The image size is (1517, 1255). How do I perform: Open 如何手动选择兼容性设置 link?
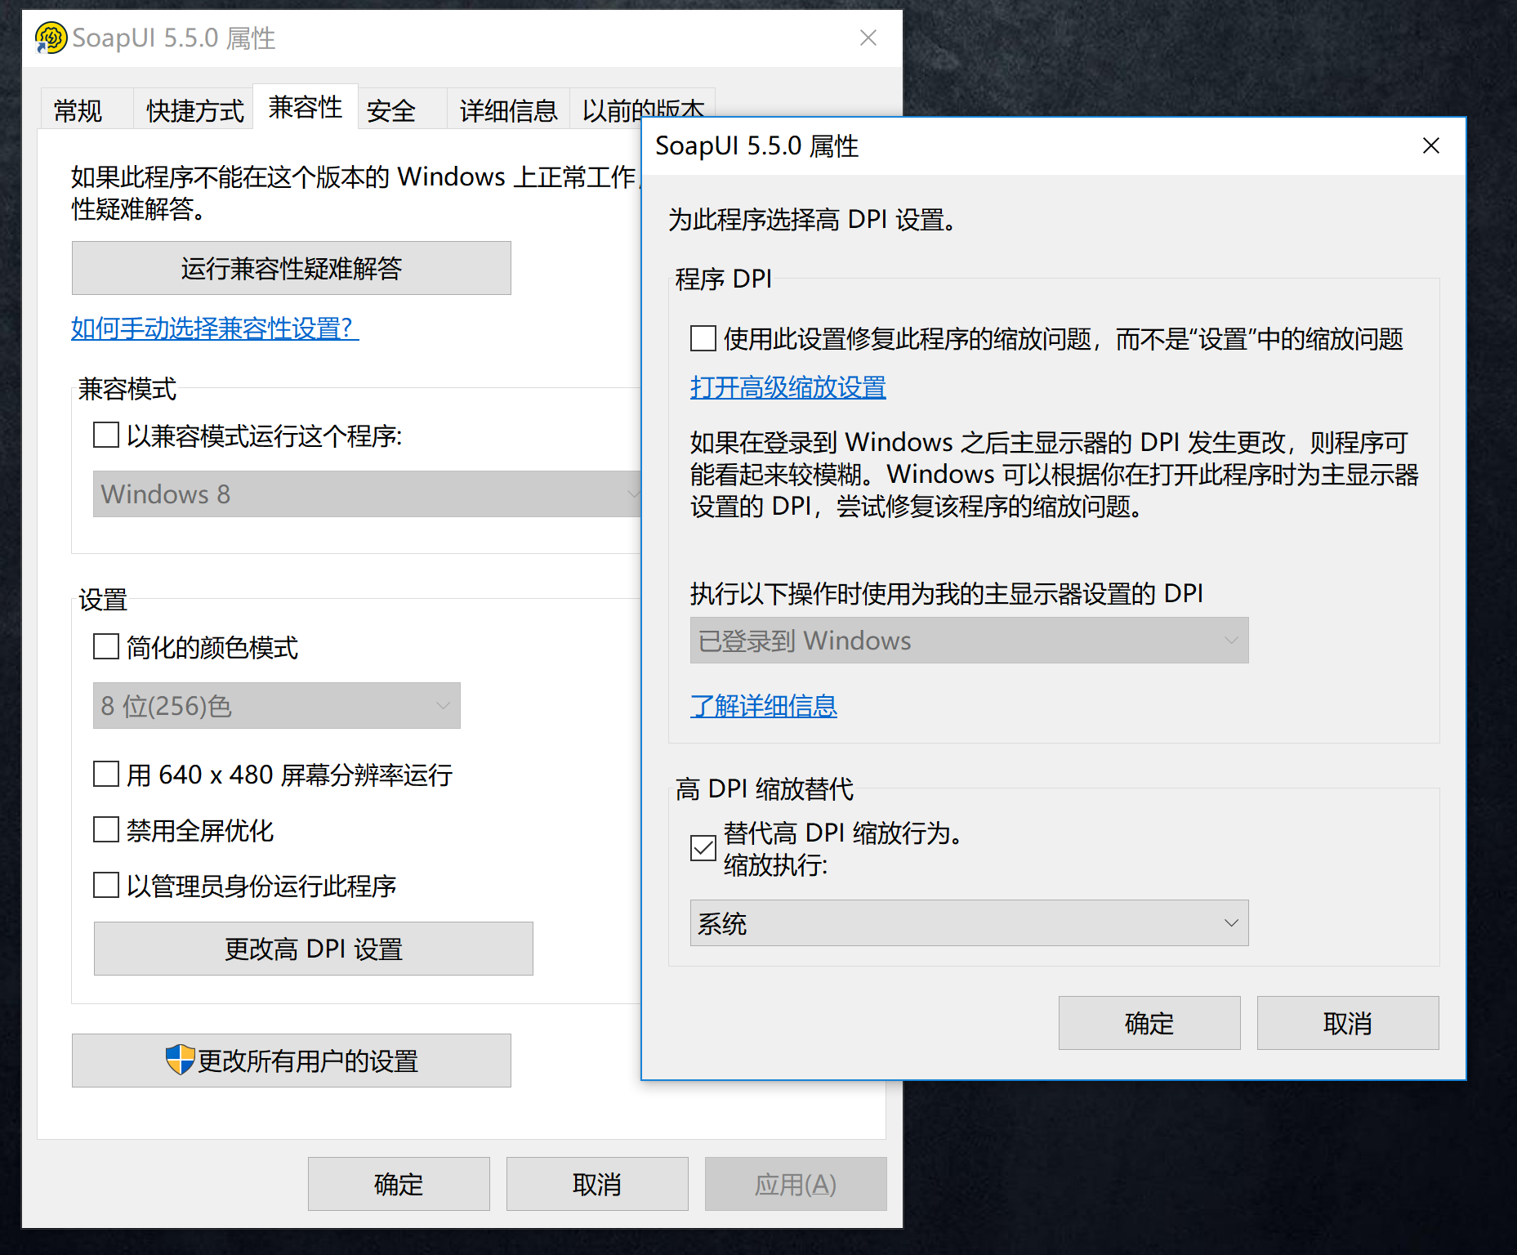click(214, 328)
